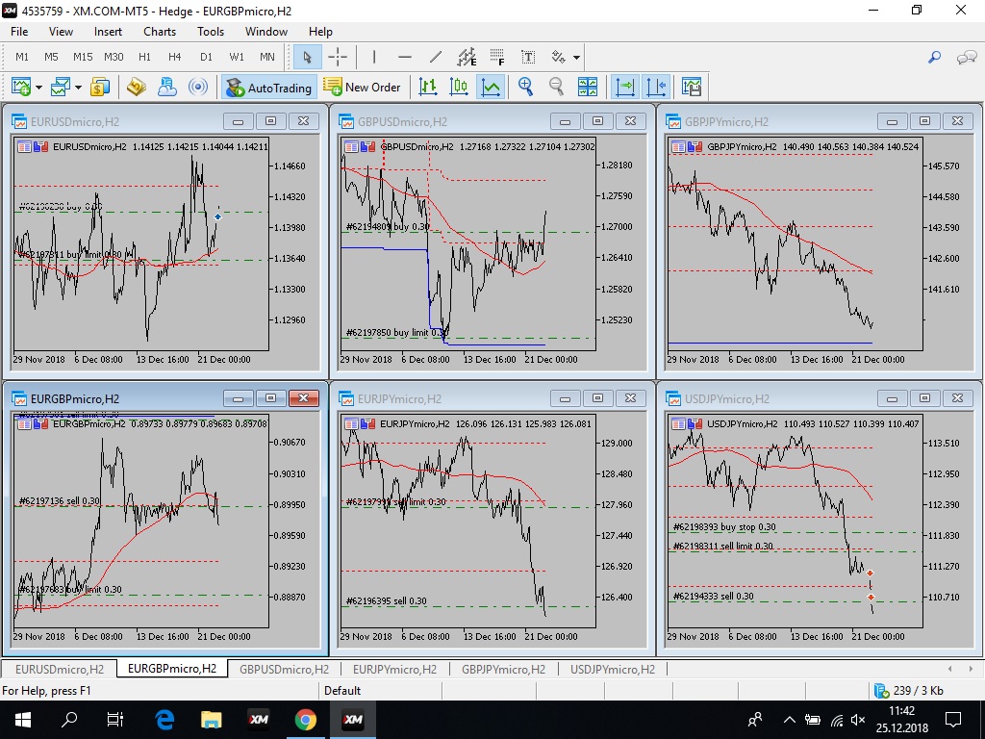Click the '#62197850 buy limit 0.30' order label
This screenshot has height=739, width=985.
tap(396, 332)
